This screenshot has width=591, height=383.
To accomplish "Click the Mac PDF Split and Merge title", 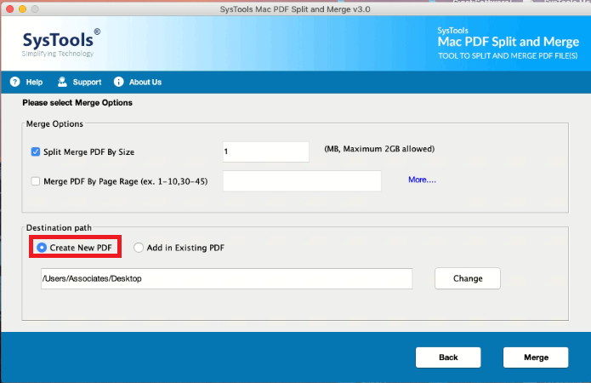I will [x=508, y=42].
